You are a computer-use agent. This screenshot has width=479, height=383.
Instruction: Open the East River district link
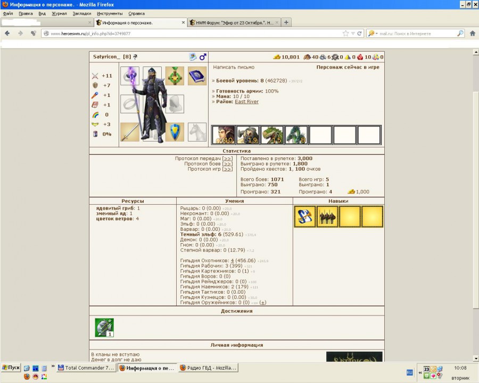click(x=246, y=102)
